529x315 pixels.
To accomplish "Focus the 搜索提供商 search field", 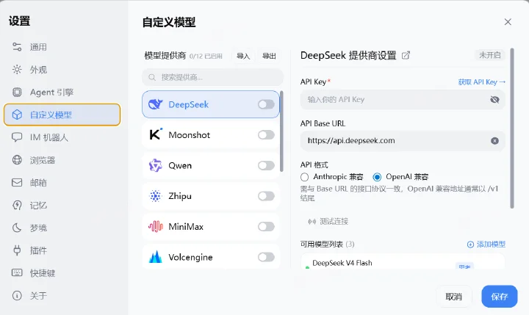I will click(212, 77).
